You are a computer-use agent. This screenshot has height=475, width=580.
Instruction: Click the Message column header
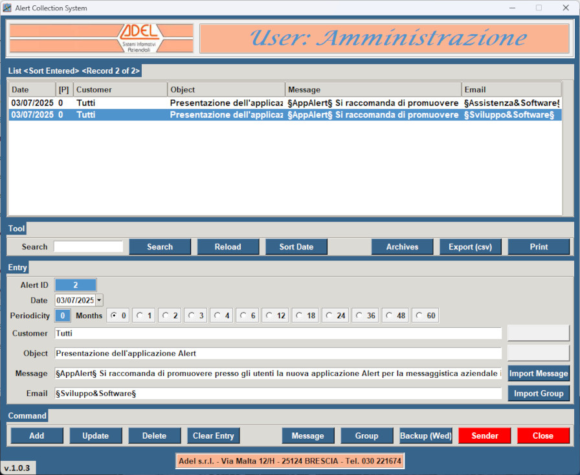tap(372, 89)
